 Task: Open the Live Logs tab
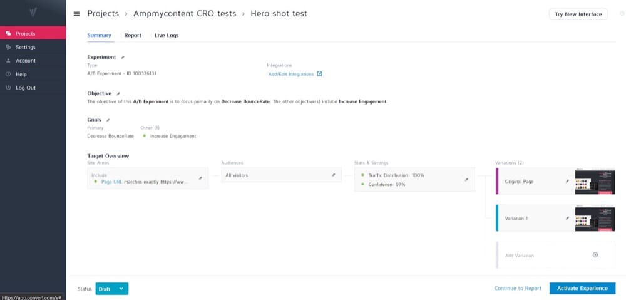pos(167,36)
